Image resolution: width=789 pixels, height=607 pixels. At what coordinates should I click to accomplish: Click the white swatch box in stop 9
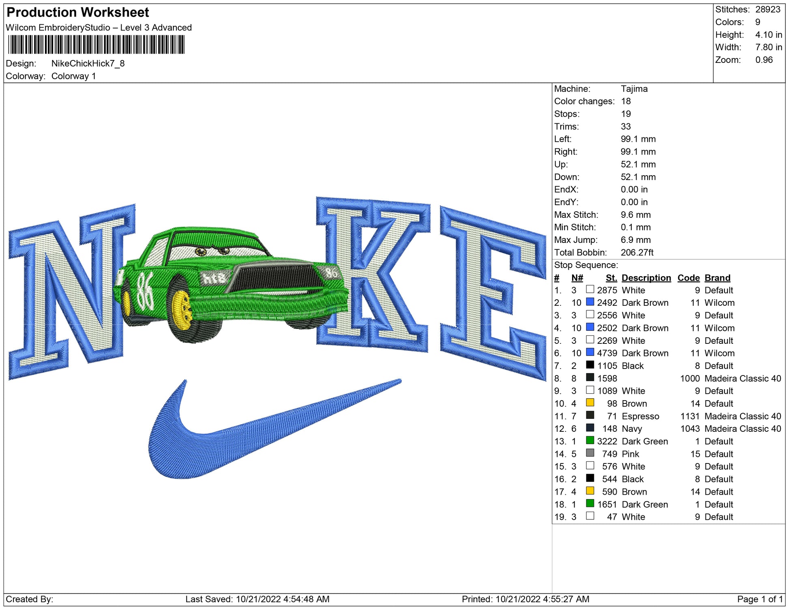tap(590, 390)
